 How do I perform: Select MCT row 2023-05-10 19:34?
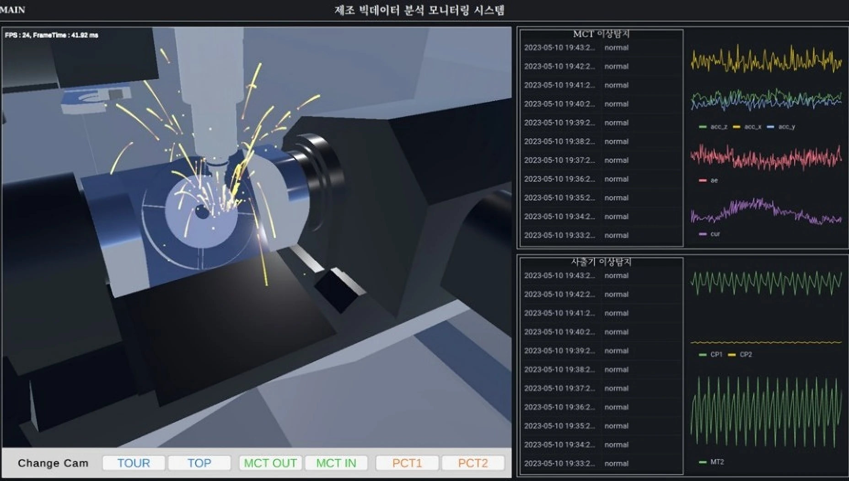(601, 216)
